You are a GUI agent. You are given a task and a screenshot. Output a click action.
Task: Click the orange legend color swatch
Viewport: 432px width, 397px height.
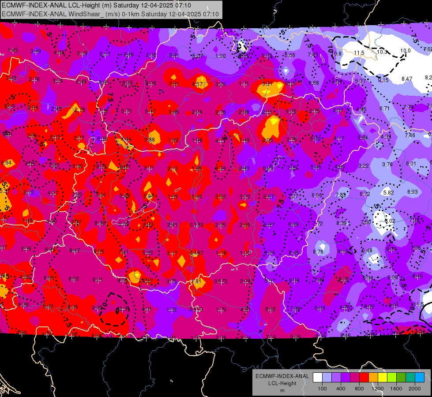[373, 378]
